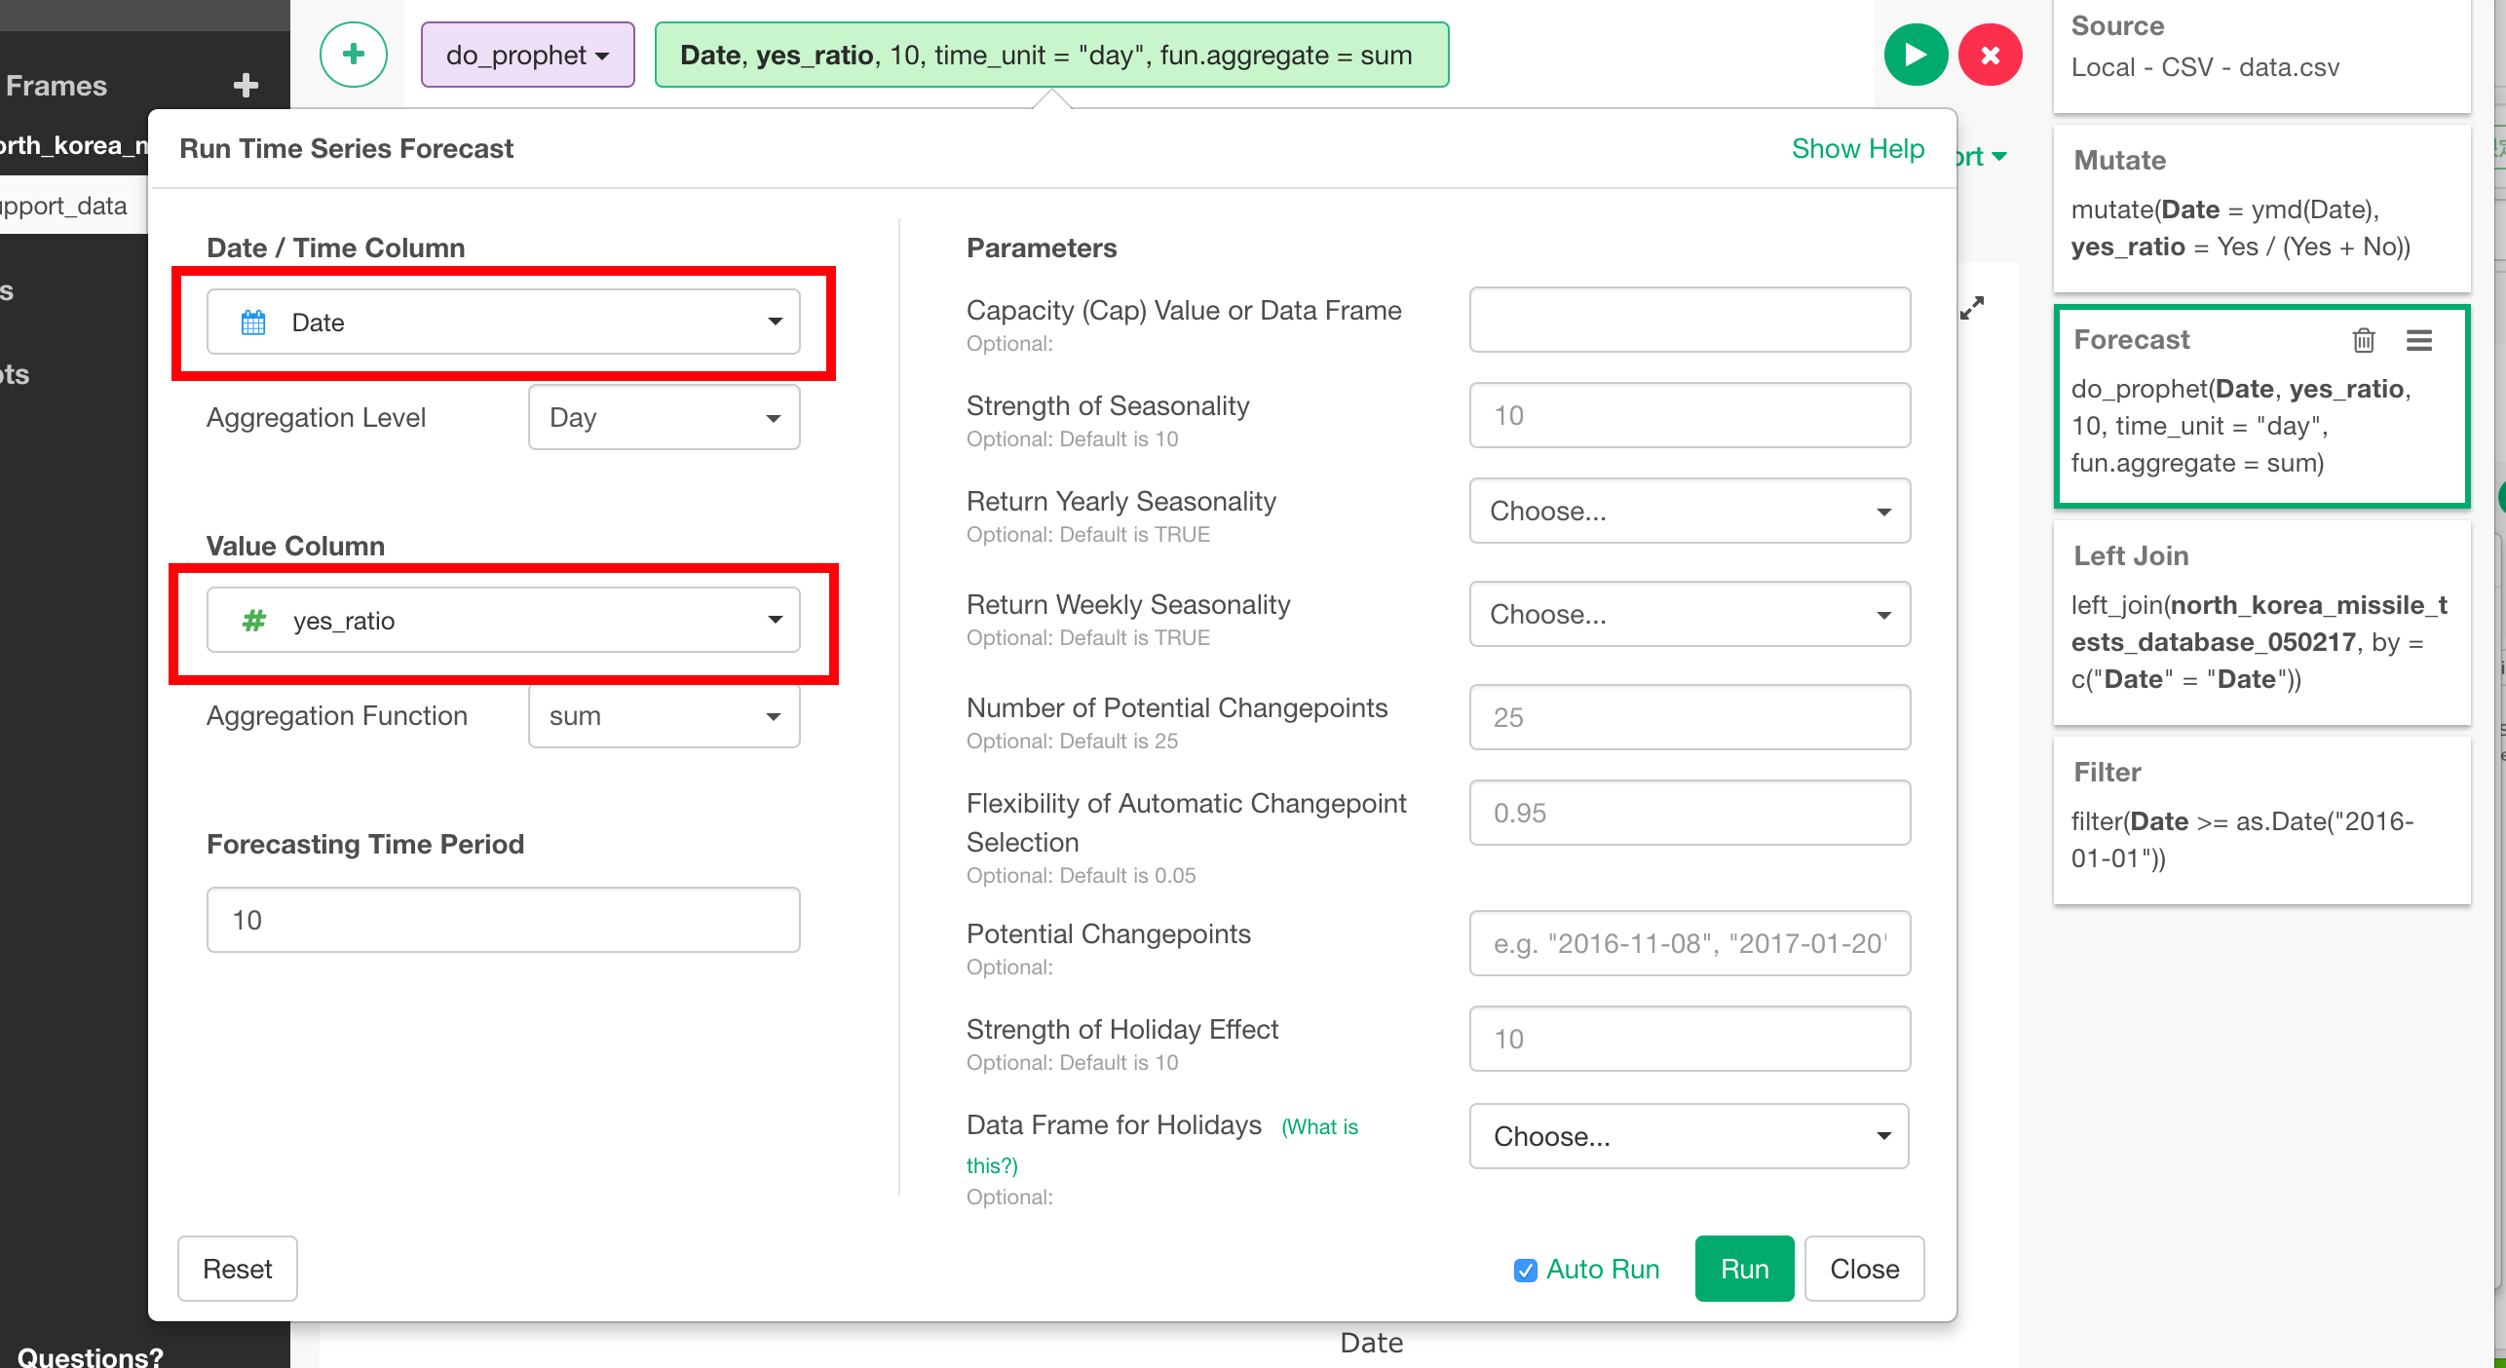Enable Return Yearly Seasonality dropdown
This screenshot has height=1368, width=2506.
coord(1690,513)
